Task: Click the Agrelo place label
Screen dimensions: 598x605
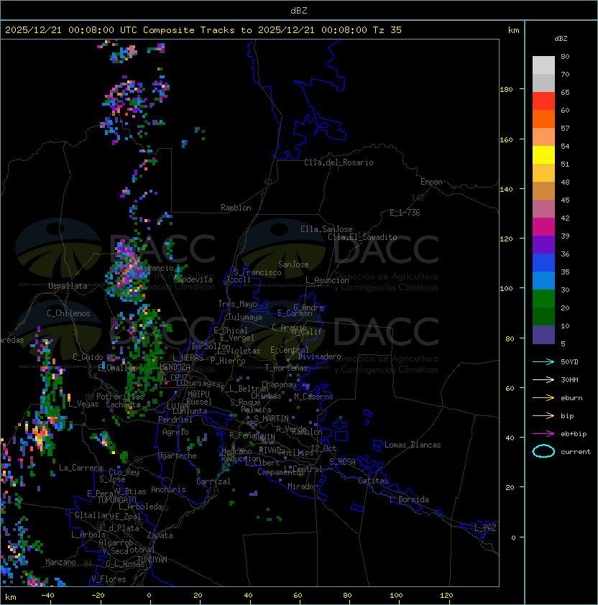Action: click(x=175, y=432)
